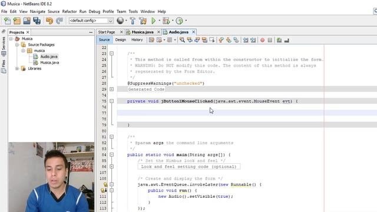Screen dimensions: 377x212
Task: Open the File menu
Action: point(4,12)
